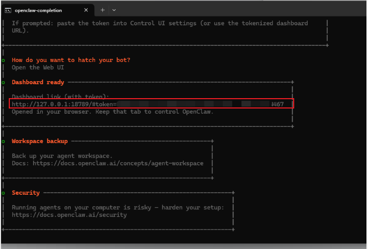Screen dimensions: 368x249
Task: Click the green marker beside 'Security'
Action: tap(3, 193)
